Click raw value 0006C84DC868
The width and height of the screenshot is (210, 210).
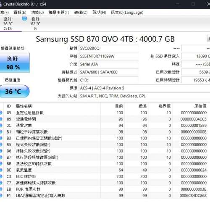coord(193,196)
